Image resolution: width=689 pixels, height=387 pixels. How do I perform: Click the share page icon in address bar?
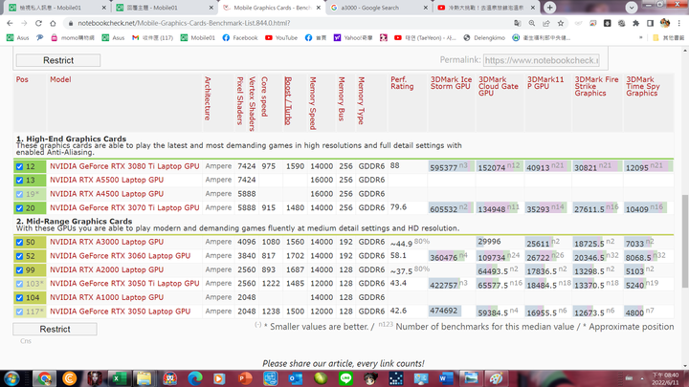point(546,23)
